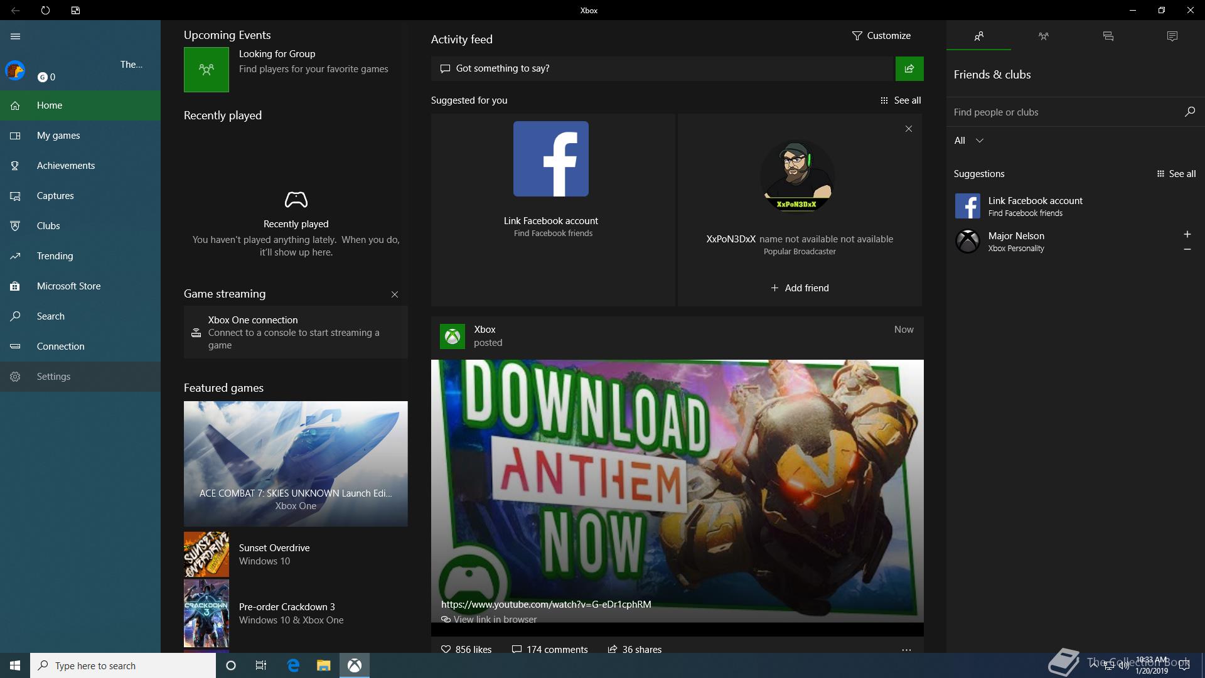Open Cortana circle on taskbar
This screenshot has height=678, width=1205.
230,665
